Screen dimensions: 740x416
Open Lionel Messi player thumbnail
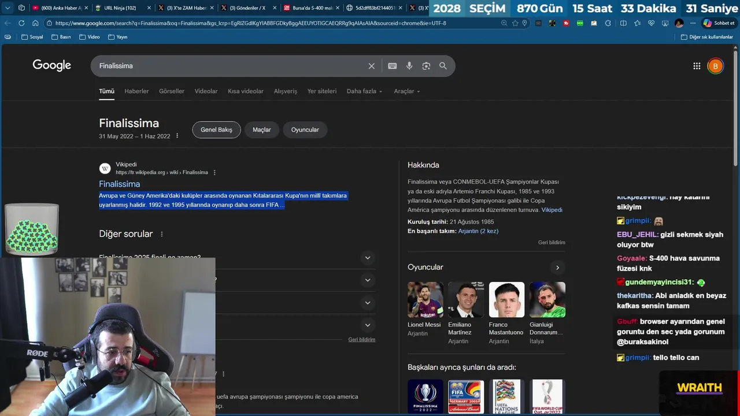tap(425, 300)
